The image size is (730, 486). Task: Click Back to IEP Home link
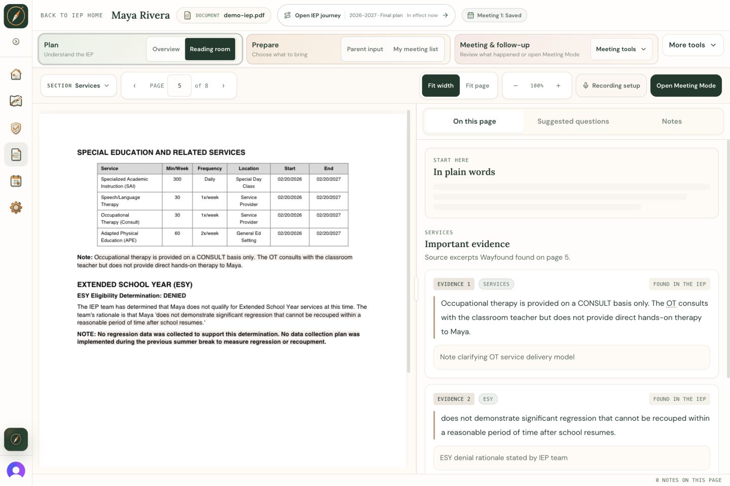tap(71, 15)
